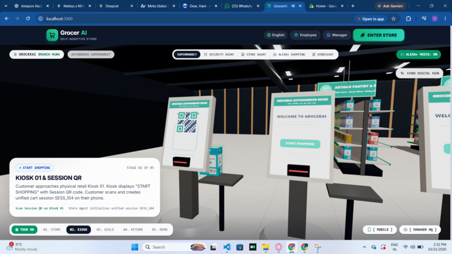The width and height of the screenshot is (452, 254).
Task: Open the Wi-Fi network icon
Action: point(405,247)
